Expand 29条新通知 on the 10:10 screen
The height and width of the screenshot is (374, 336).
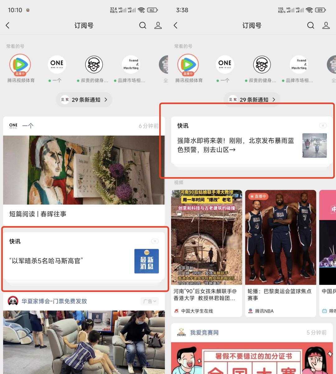pyautogui.click(x=84, y=100)
